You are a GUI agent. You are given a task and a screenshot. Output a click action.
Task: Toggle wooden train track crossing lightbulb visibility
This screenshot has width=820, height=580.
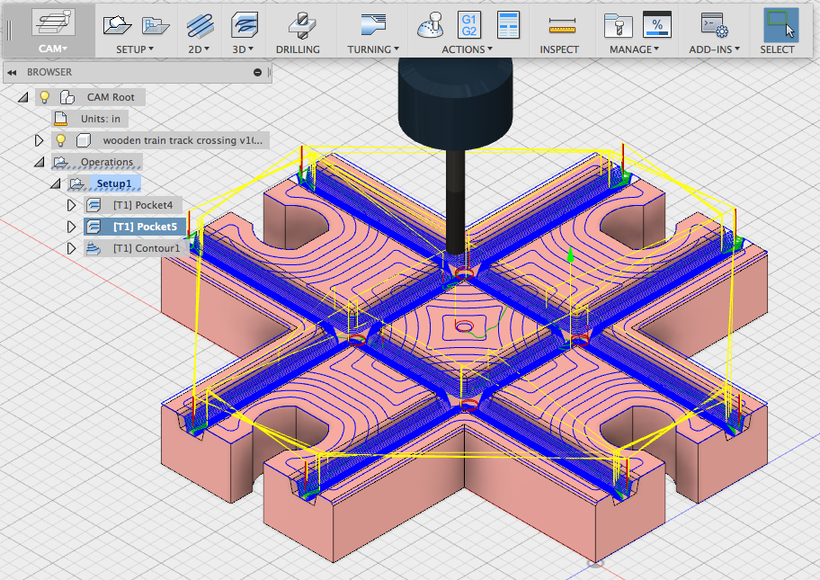click(x=60, y=140)
